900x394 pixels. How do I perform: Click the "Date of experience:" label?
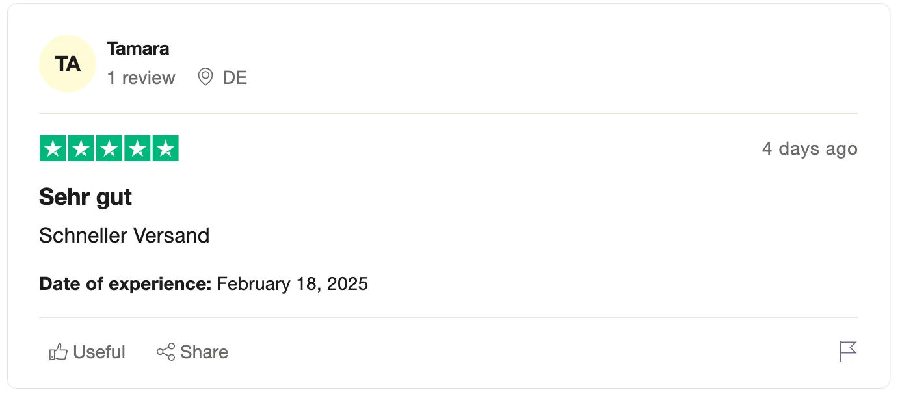pyautogui.click(x=126, y=284)
